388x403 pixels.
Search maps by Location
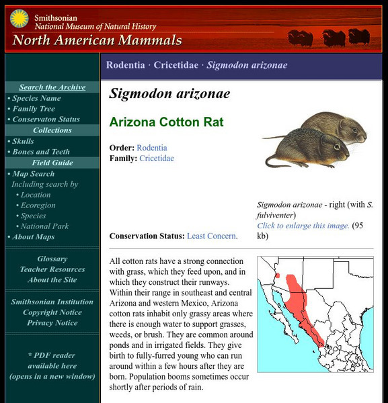coord(36,195)
